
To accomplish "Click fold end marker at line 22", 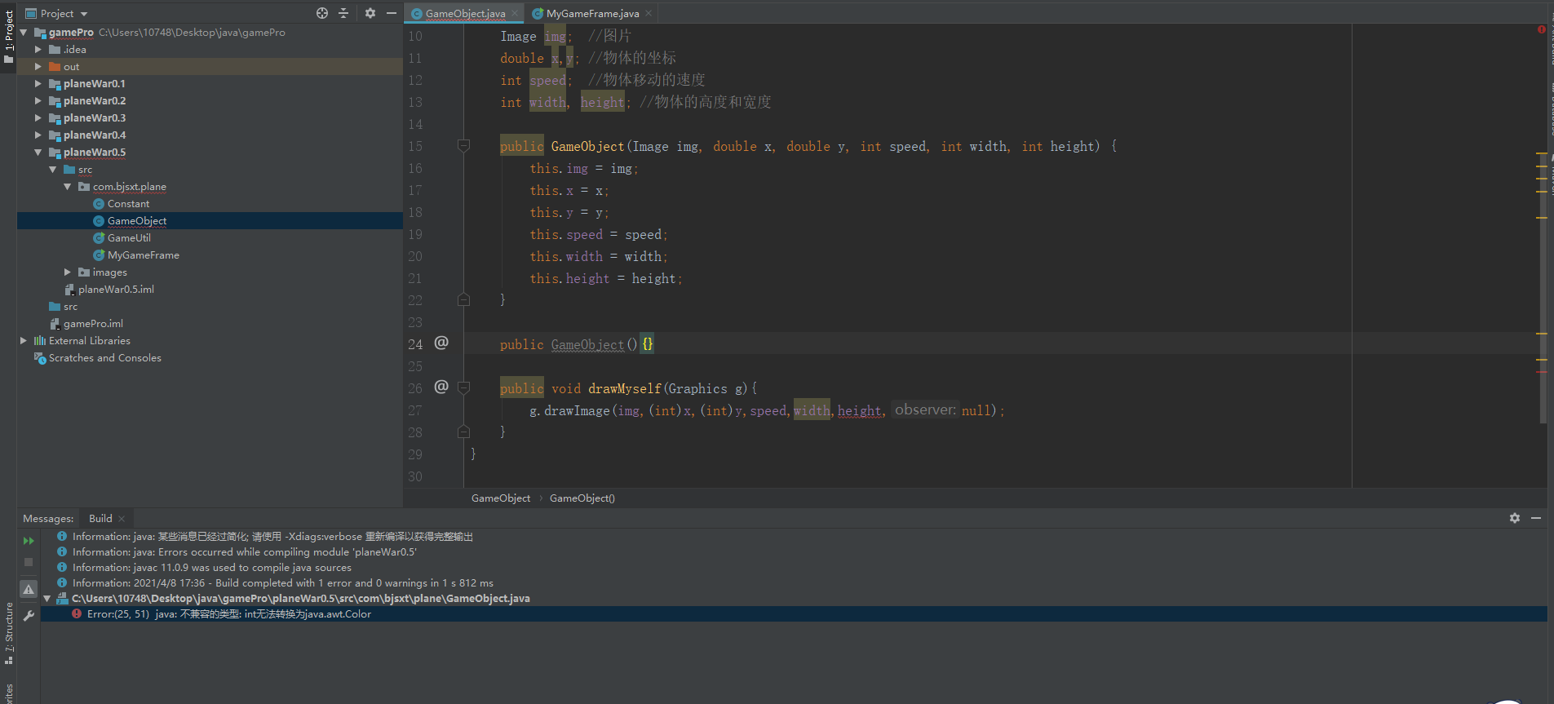I will point(463,299).
